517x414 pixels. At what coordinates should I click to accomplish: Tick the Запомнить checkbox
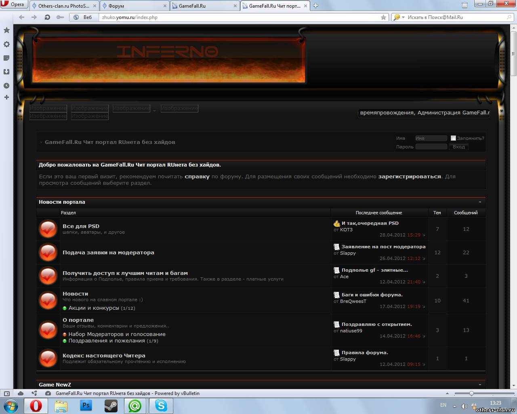point(453,138)
